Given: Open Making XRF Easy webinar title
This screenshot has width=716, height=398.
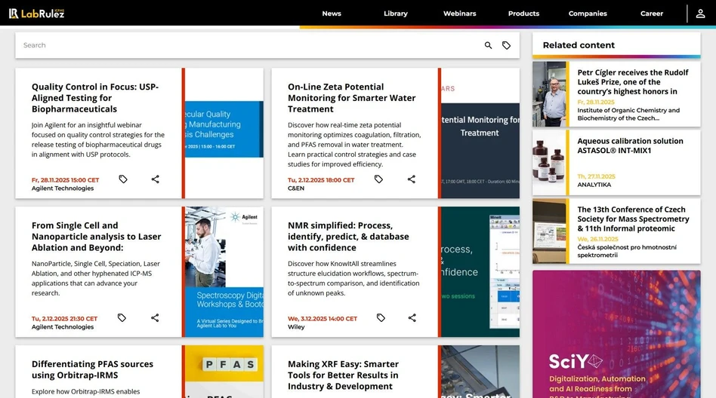Looking at the screenshot, I should pos(343,375).
